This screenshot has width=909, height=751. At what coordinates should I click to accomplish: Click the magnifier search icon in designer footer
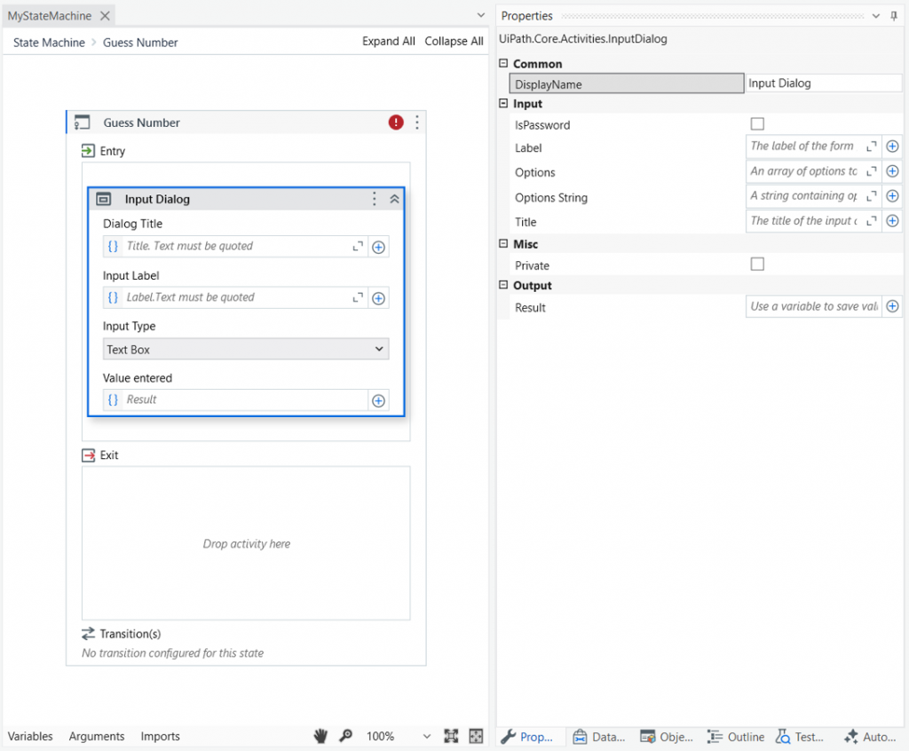pos(345,736)
